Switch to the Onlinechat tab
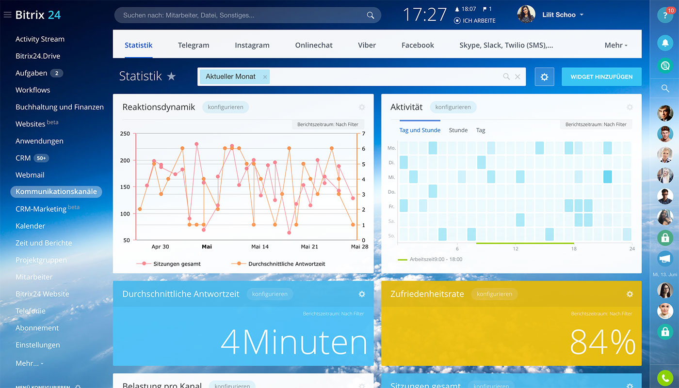Screen dimensions: 679x388 point(314,45)
